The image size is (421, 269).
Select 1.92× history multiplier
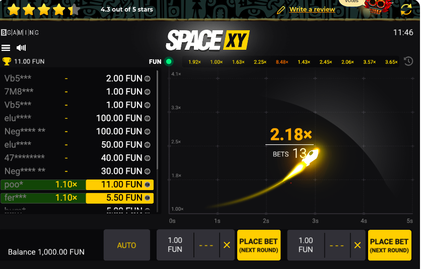194,62
